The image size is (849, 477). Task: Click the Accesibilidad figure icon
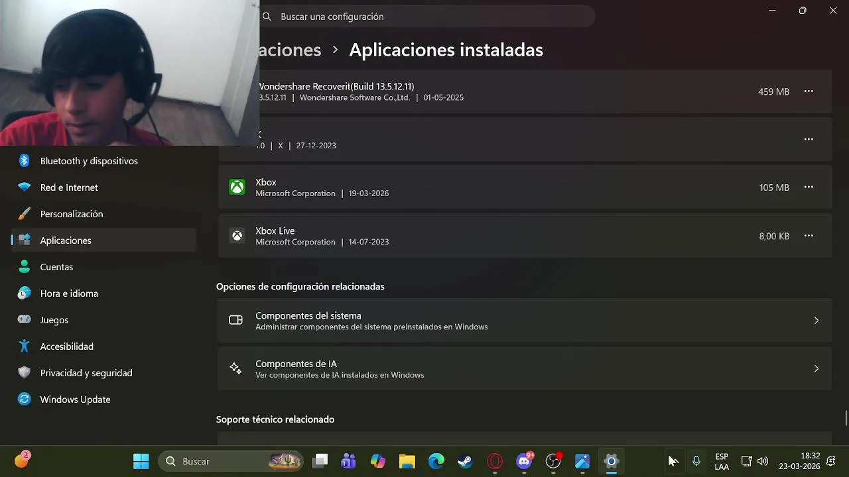click(x=25, y=346)
